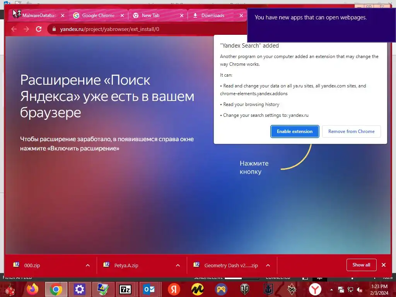Click the zip file icon beside Petya.A.zip
Viewport: 396px width, 297px height.
pyautogui.click(x=106, y=265)
